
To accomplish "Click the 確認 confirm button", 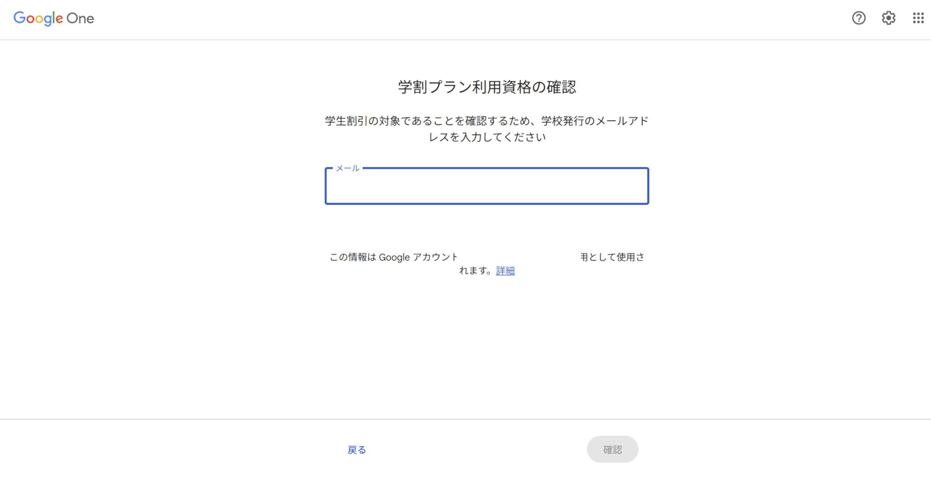I will (x=612, y=449).
